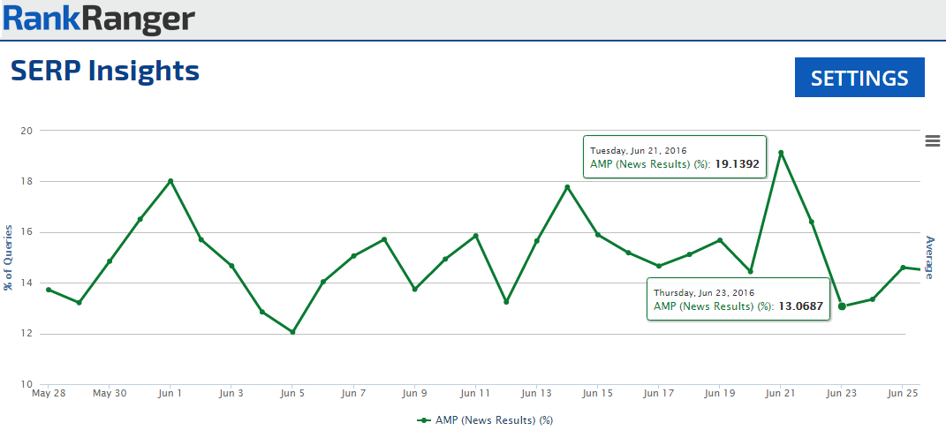Click the Tuesday, Jun 21 tooltip box

(x=674, y=157)
